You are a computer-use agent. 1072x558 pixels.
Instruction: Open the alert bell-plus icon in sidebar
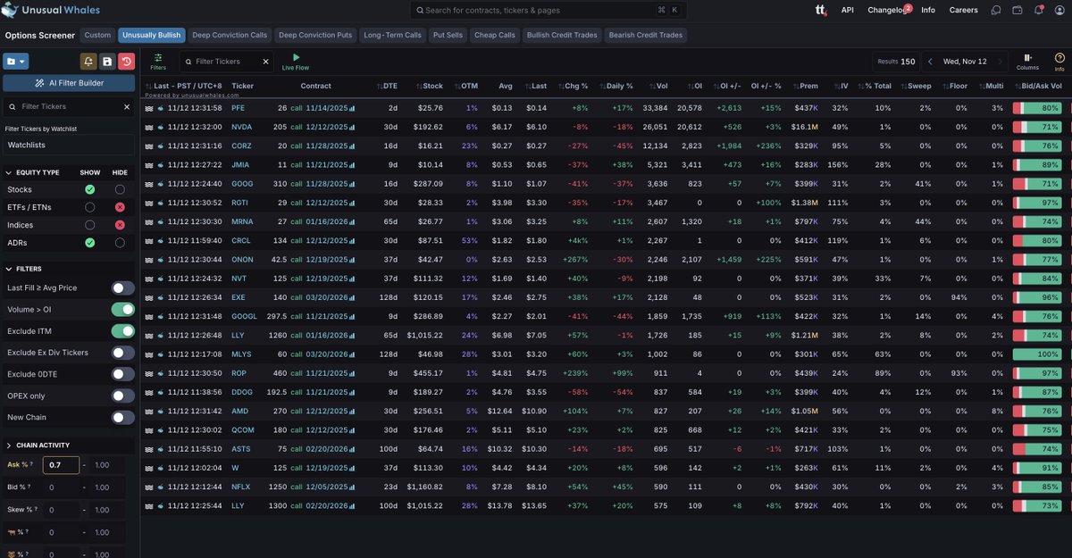pos(88,62)
